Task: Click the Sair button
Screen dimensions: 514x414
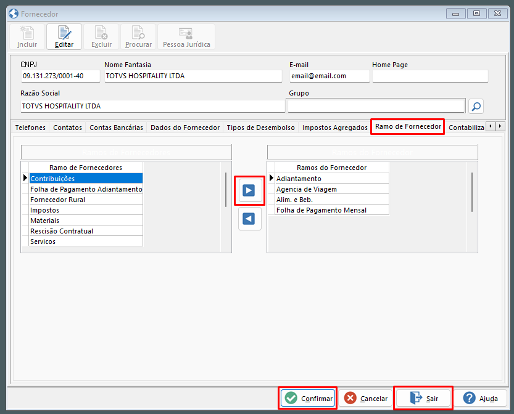Action: click(x=423, y=399)
